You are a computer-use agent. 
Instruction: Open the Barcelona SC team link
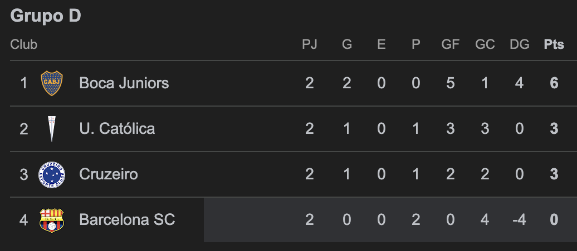(x=127, y=220)
